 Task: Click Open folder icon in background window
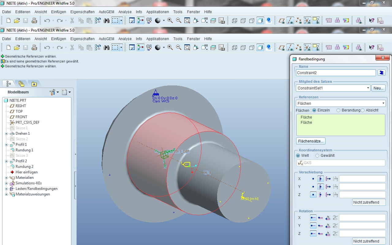point(17,21)
